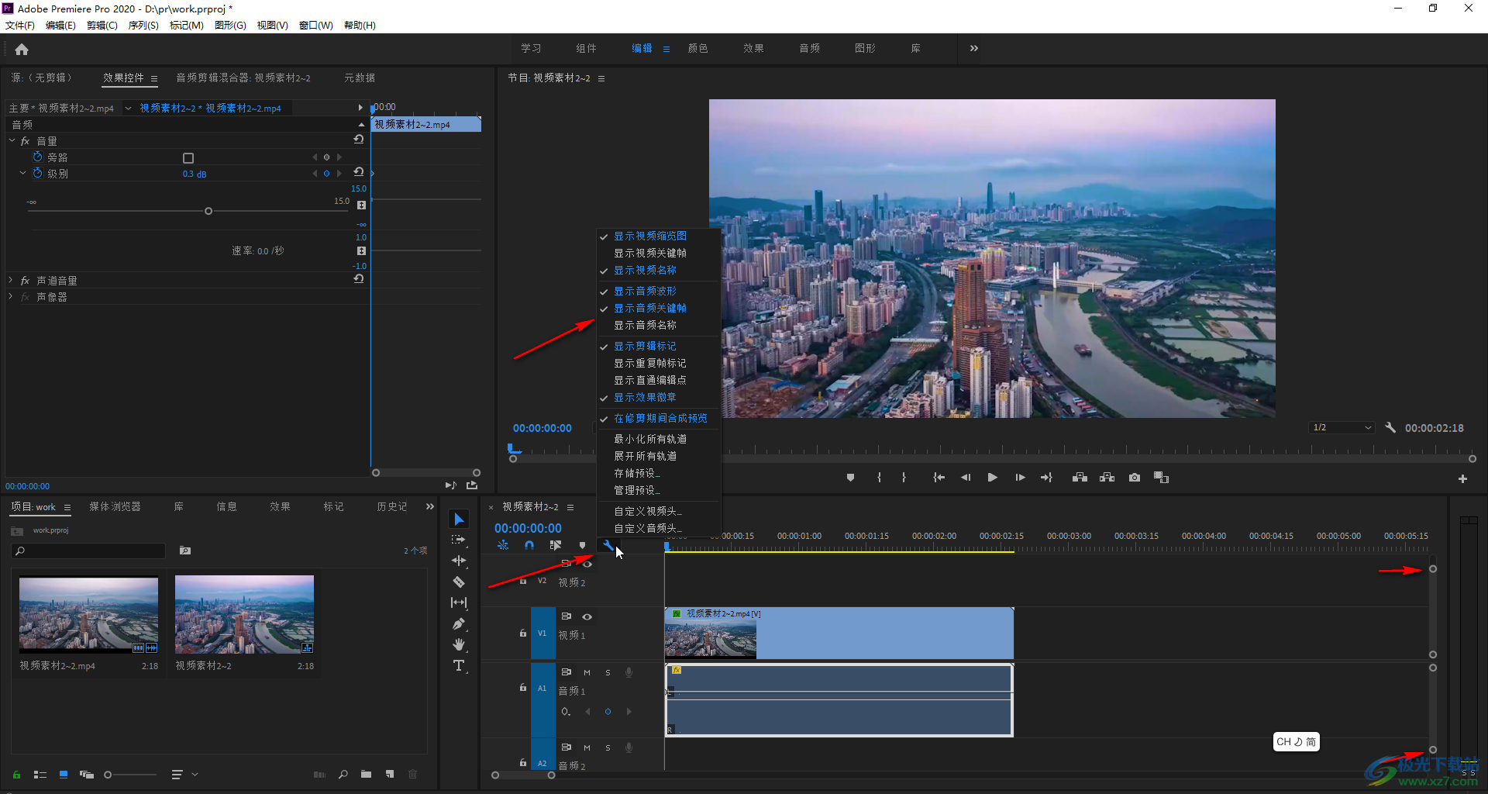
Task: Select the Razor tool
Action: [x=459, y=582]
